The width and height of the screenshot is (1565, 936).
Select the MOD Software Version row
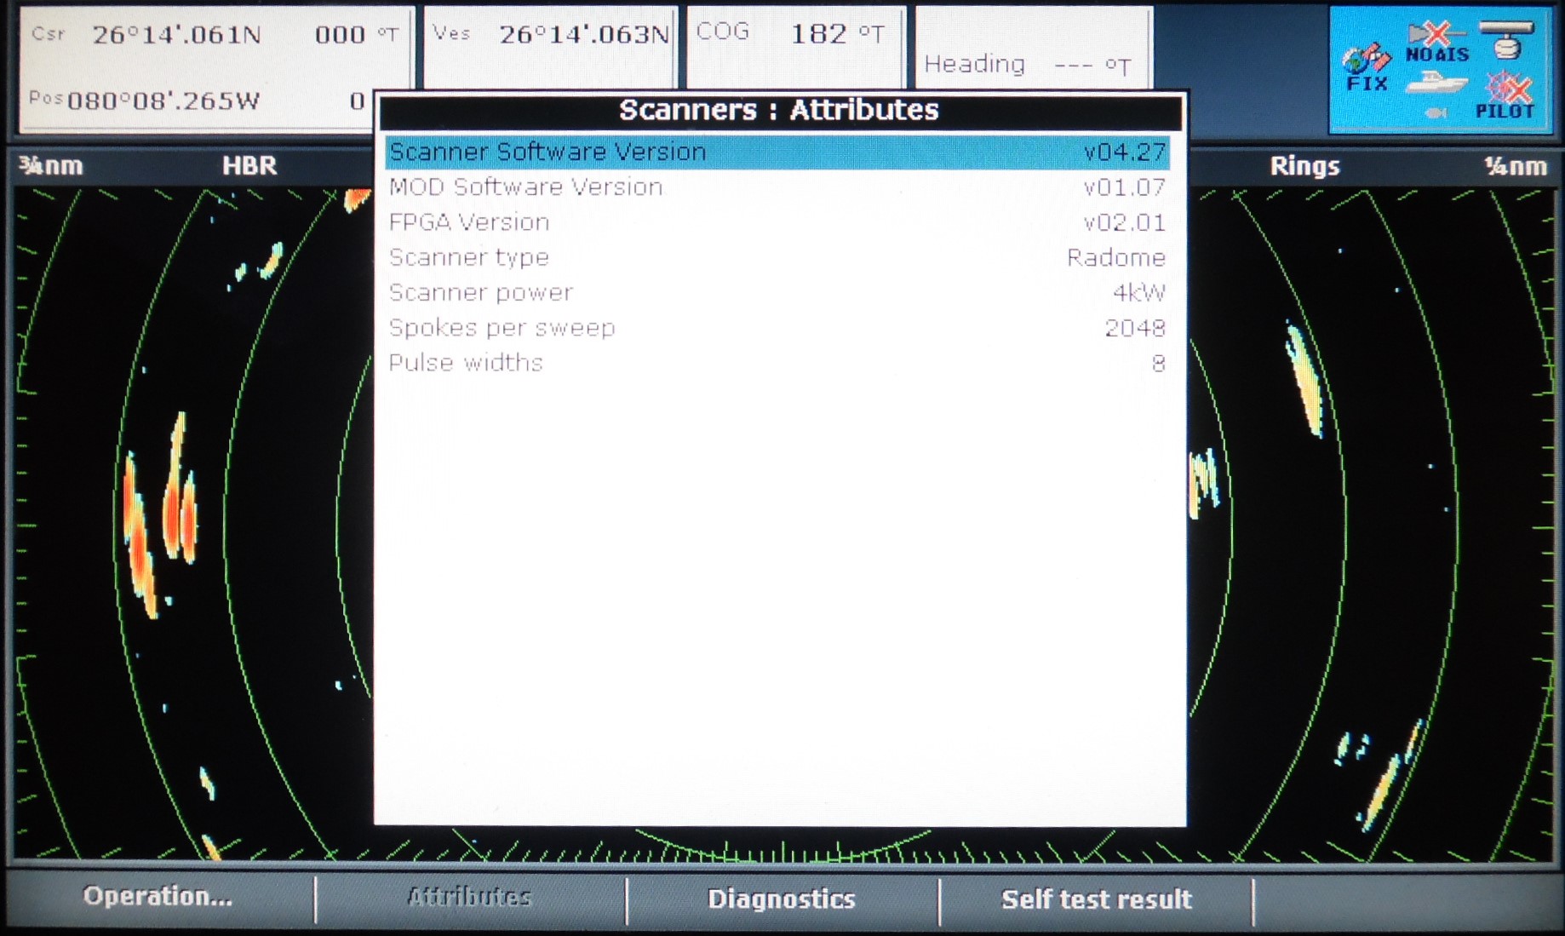[x=777, y=187]
